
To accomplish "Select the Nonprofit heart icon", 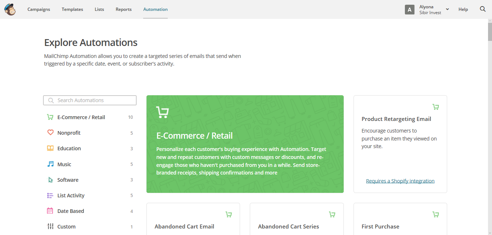I will click(50, 133).
